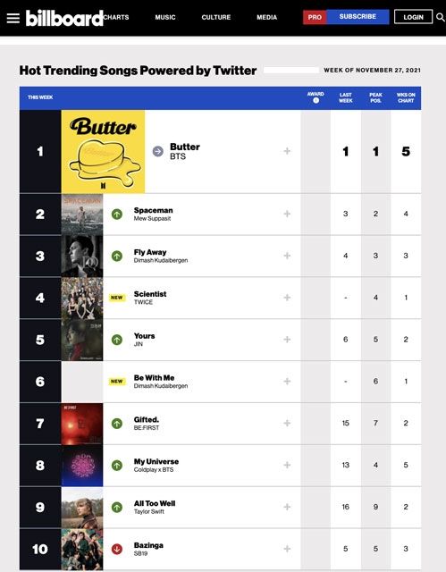The image size is (446, 572).
Task: Click the red down arrow beside Bazinga
Action: coord(117,549)
